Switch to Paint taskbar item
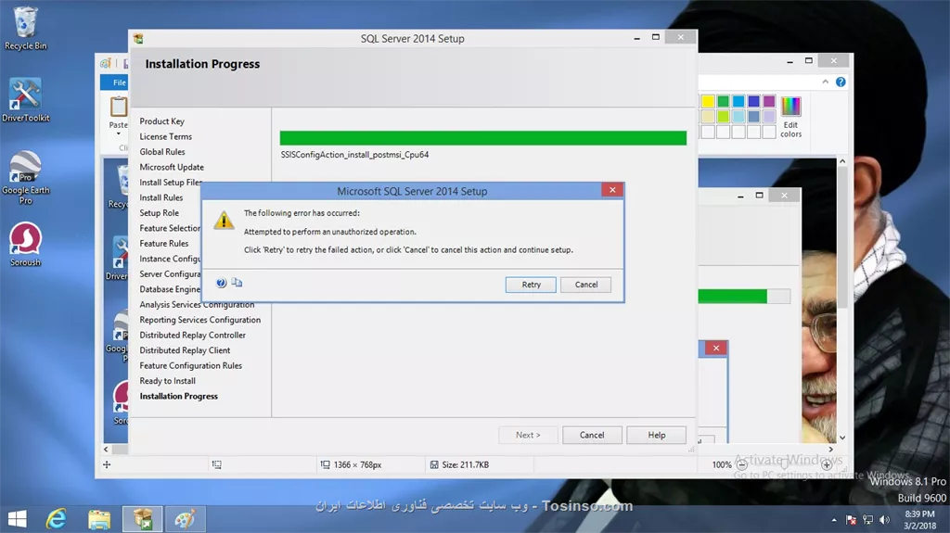The width and height of the screenshot is (950, 533). point(186,519)
